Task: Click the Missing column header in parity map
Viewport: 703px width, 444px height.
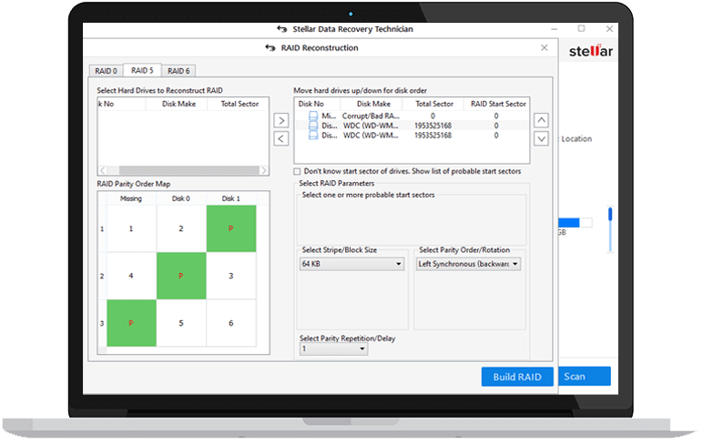Action: point(131,198)
